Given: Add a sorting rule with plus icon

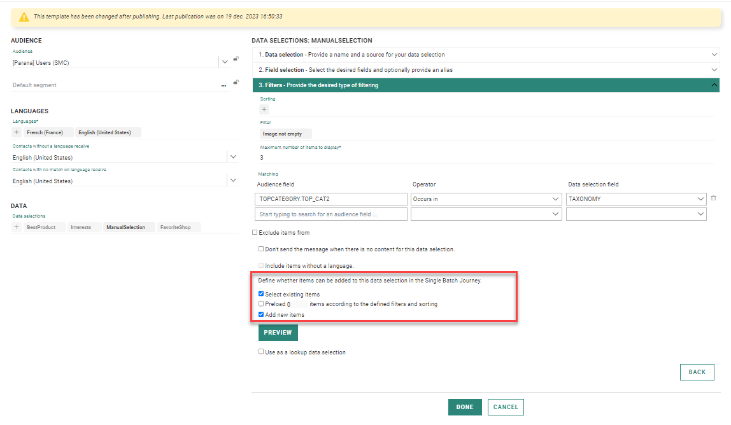Looking at the screenshot, I should [x=264, y=109].
